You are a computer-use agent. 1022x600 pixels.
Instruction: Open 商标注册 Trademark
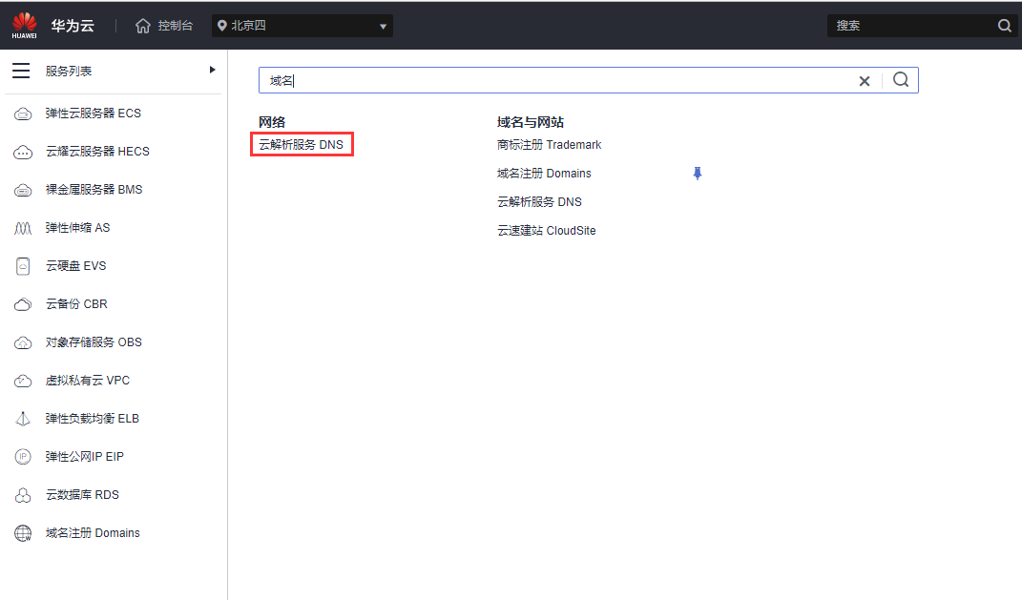[x=549, y=145]
